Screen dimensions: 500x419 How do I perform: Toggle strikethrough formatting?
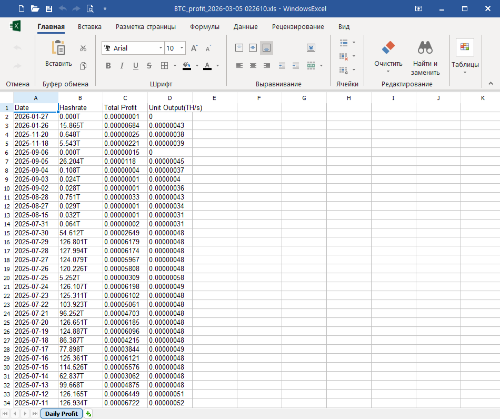[149, 66]
